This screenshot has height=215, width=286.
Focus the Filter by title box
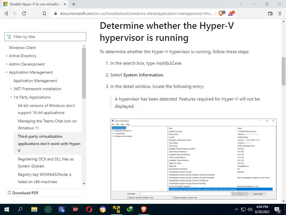pos(45,37)
